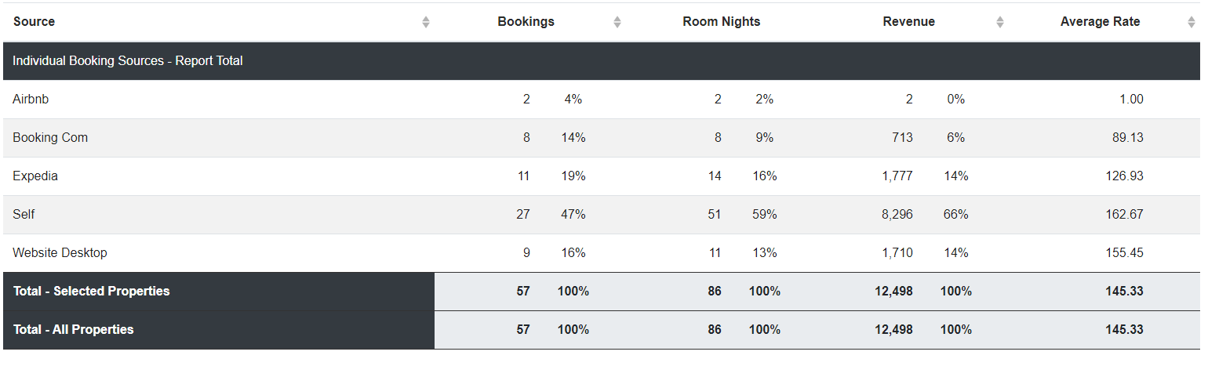Viewport: 1208px width, 366px height.
Task: Select the Website Desktop row
Action: pyautogui.click(x=602, y=253)
